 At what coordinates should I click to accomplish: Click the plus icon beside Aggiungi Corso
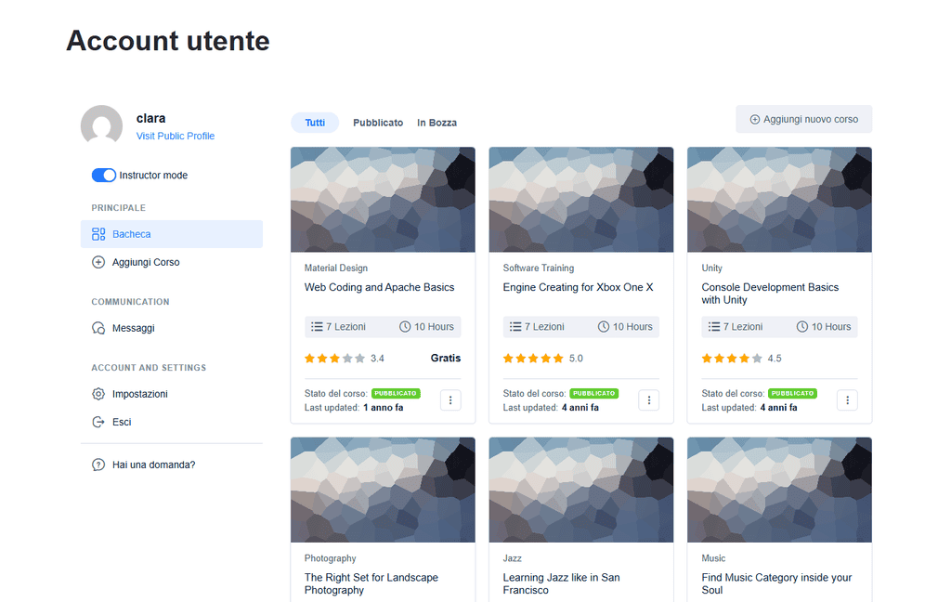(x=98, y=262)
